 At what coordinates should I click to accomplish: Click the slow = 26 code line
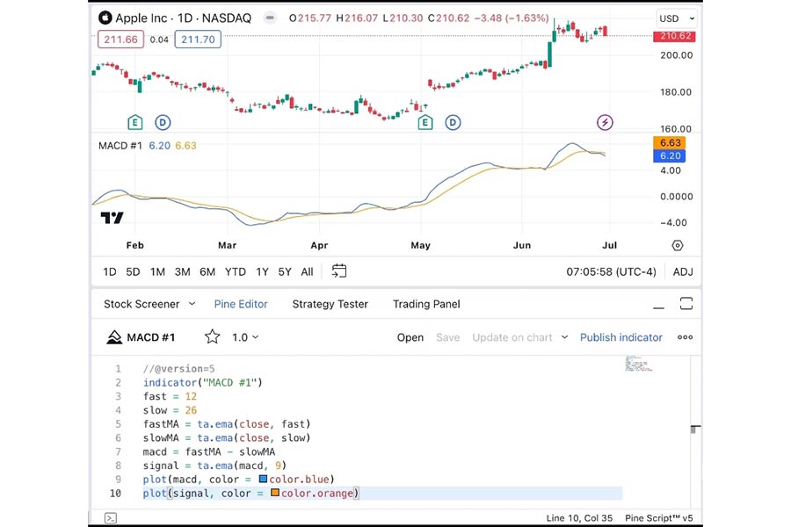[x=170, y=410]
